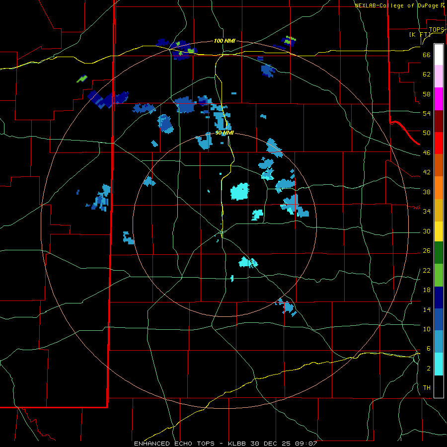Image resolution: width=447 pixels, height=447 pixels.
Task: Click the 100 NMI range ring label
Action: (x=224, y=41)
